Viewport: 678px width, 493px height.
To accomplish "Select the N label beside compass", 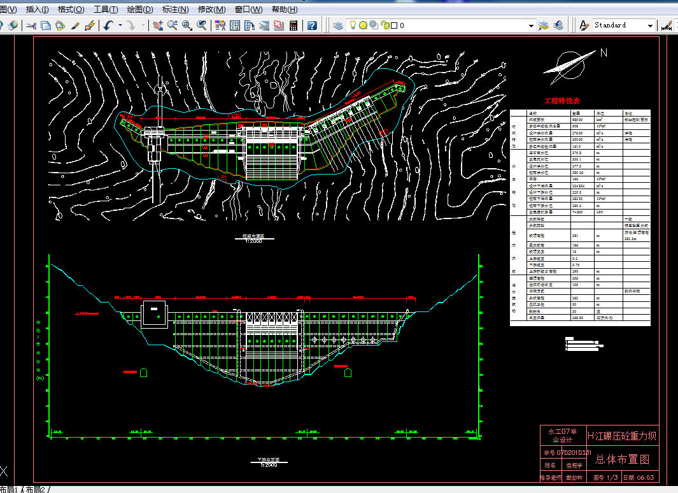I will [x=604, y=53].
